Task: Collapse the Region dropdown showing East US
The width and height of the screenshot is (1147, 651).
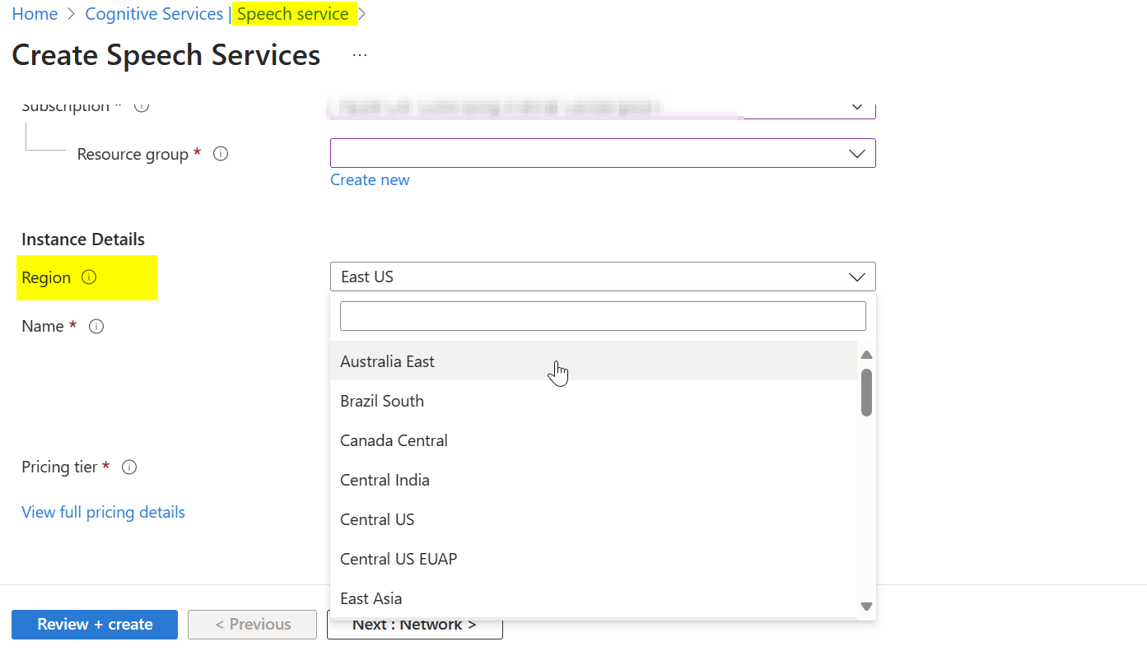Action: (603, 277)
